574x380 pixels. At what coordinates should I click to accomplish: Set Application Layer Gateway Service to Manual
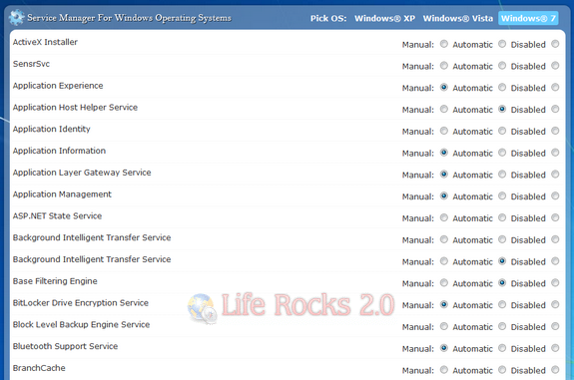tap(444, 175)
